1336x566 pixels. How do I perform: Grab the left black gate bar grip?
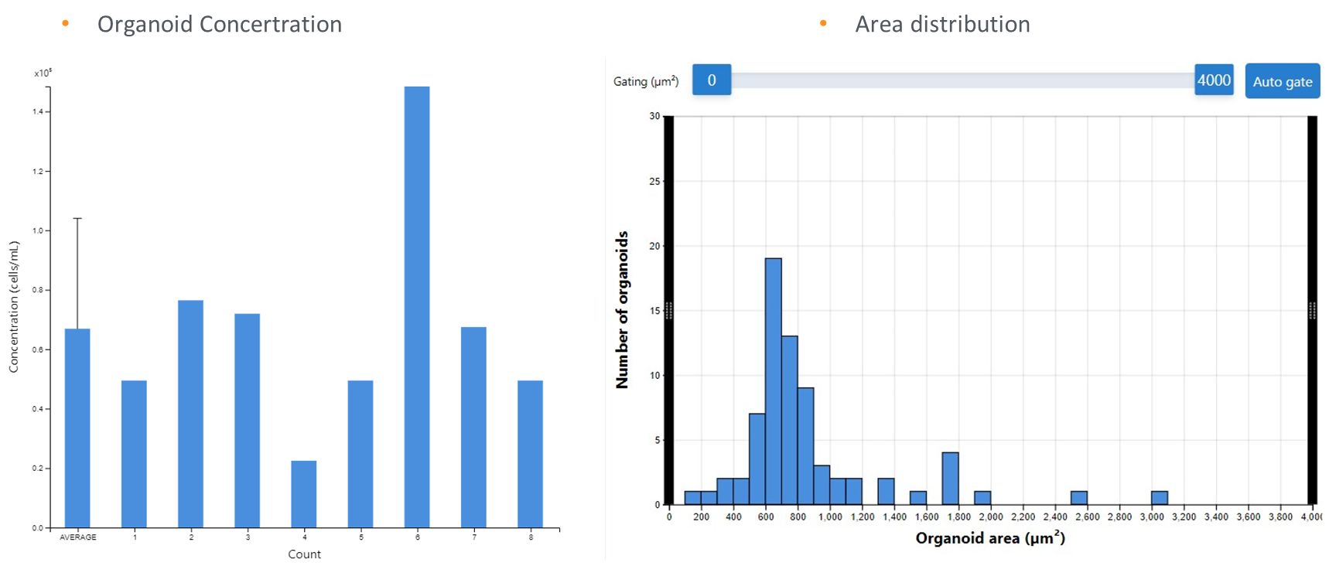[x=669, y=310]
